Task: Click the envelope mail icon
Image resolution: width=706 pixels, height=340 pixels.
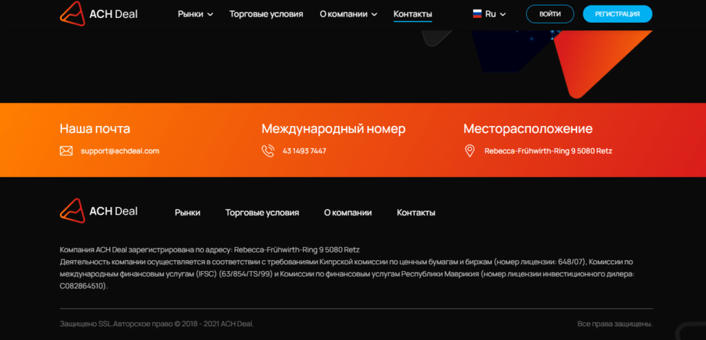Action: pos(66,151)
